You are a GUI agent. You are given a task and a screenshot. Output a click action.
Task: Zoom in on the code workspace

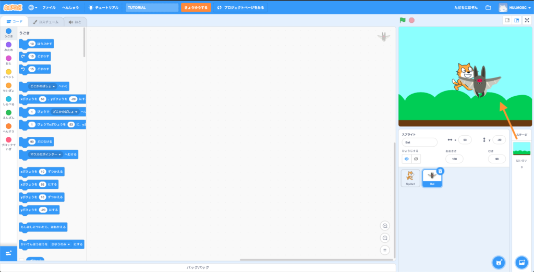coord(385,226)
